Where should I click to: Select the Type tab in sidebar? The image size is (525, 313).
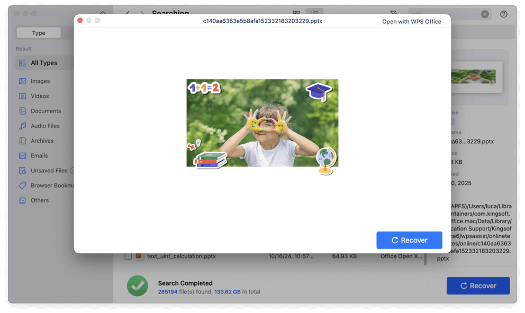pos(39,33)
